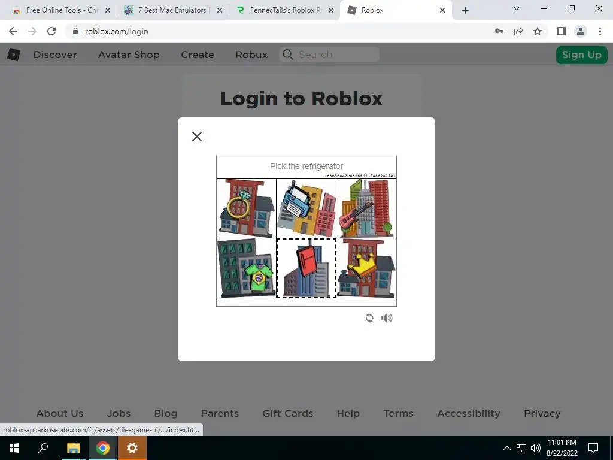Switch to the FennecTails's Roblox tab
613x460 pixels.
285,10
